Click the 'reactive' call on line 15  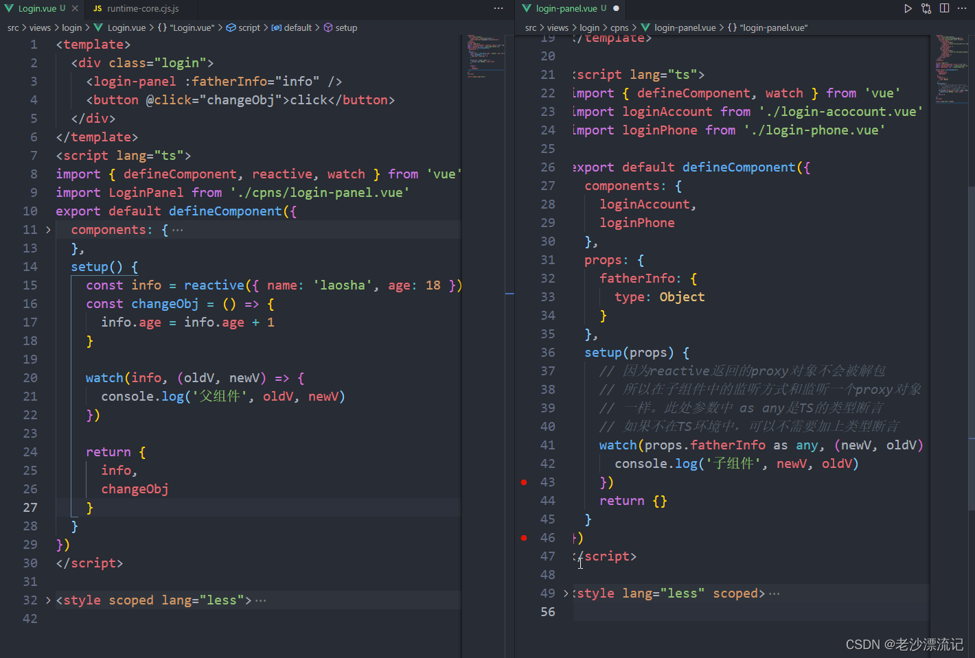click(214, 285)
